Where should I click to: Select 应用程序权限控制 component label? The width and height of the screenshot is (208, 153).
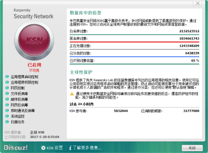25,82
